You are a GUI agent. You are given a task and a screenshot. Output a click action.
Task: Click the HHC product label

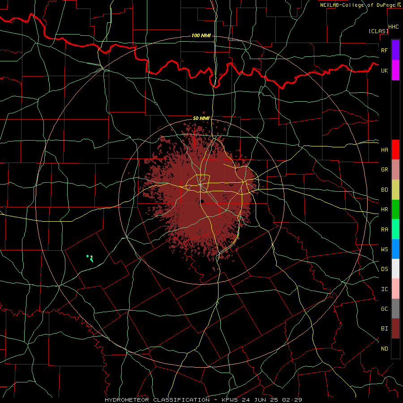point(393,27)
